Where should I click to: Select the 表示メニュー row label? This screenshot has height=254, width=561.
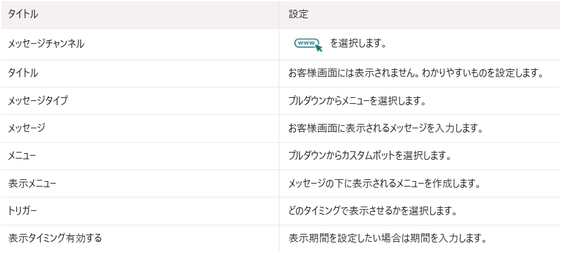32,184
